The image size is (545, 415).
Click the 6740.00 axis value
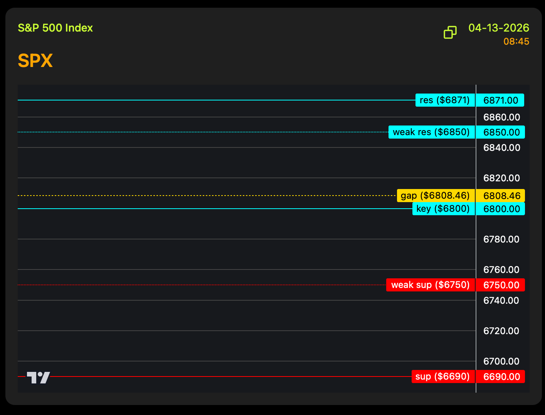pos(501,300)
